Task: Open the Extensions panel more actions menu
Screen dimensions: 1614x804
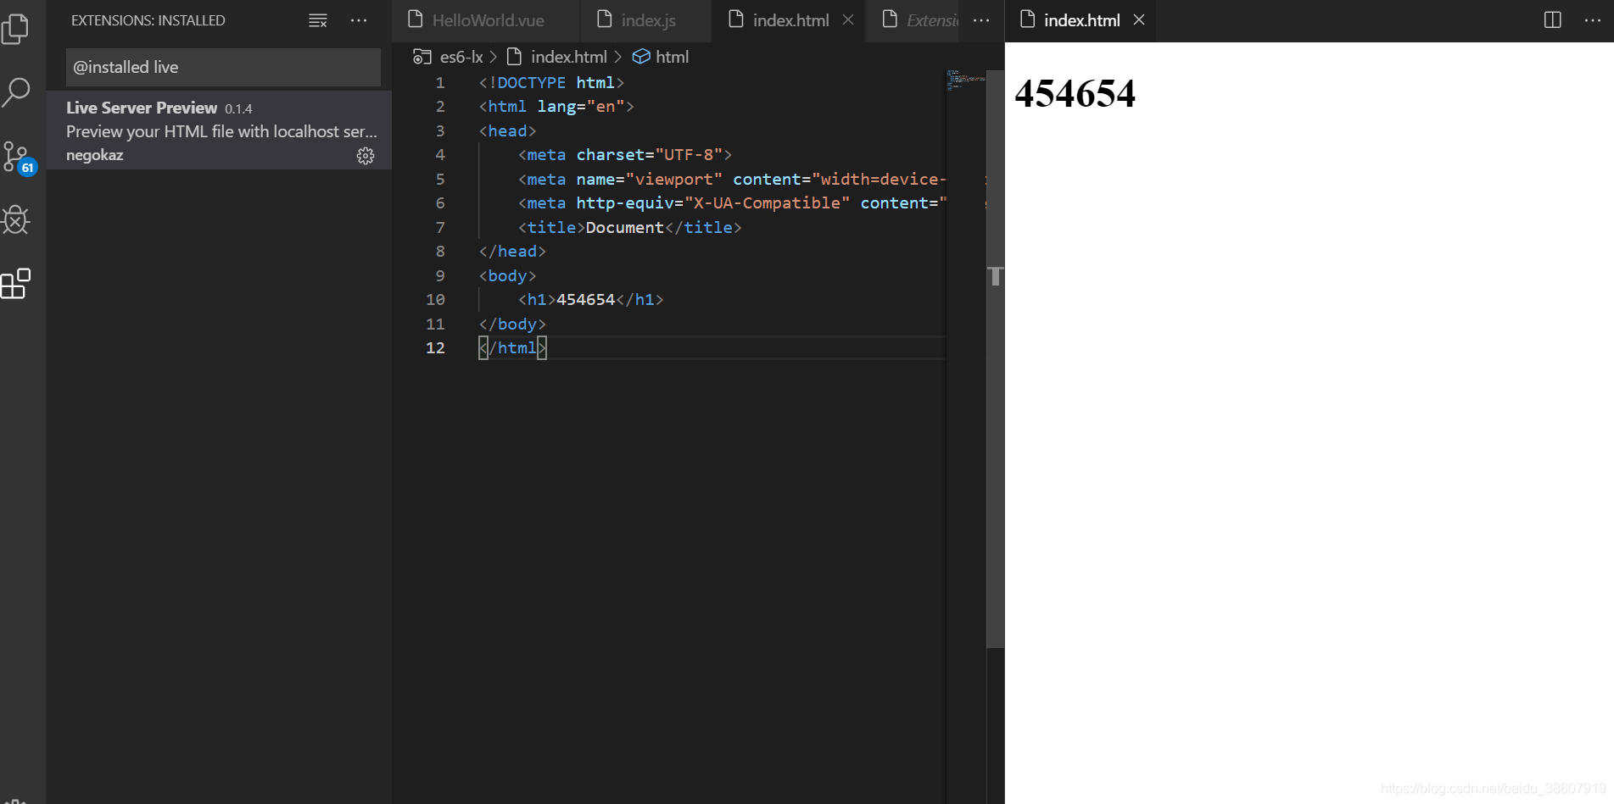Action: click(x=358, y=19)
